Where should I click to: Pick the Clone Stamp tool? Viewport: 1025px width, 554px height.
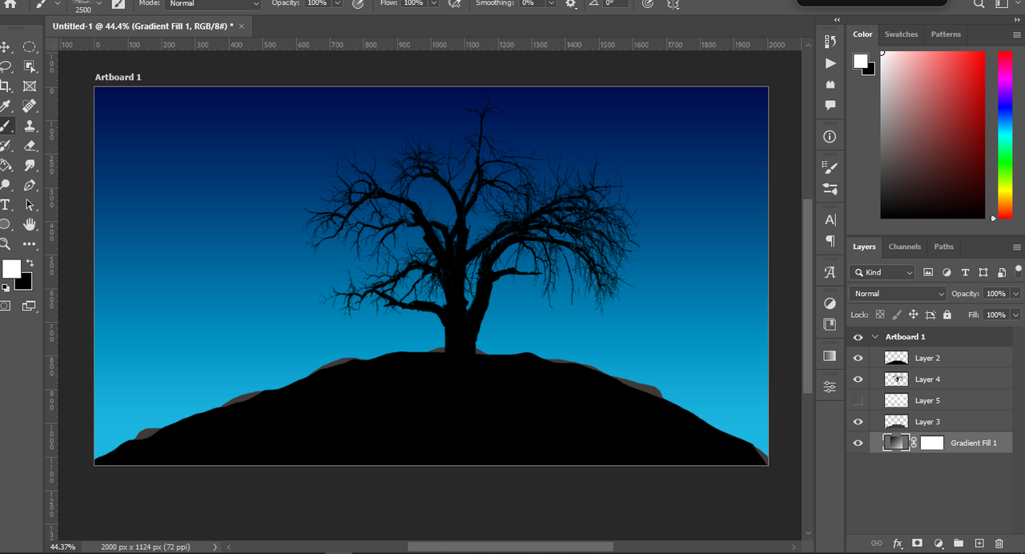30,126
